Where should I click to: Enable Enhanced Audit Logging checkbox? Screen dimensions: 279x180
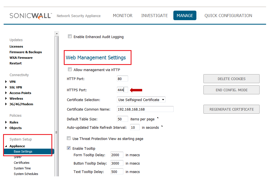tap(70, 36)
